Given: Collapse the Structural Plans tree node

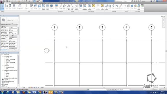Looking at the screenshot, I should tap(3, 56).
